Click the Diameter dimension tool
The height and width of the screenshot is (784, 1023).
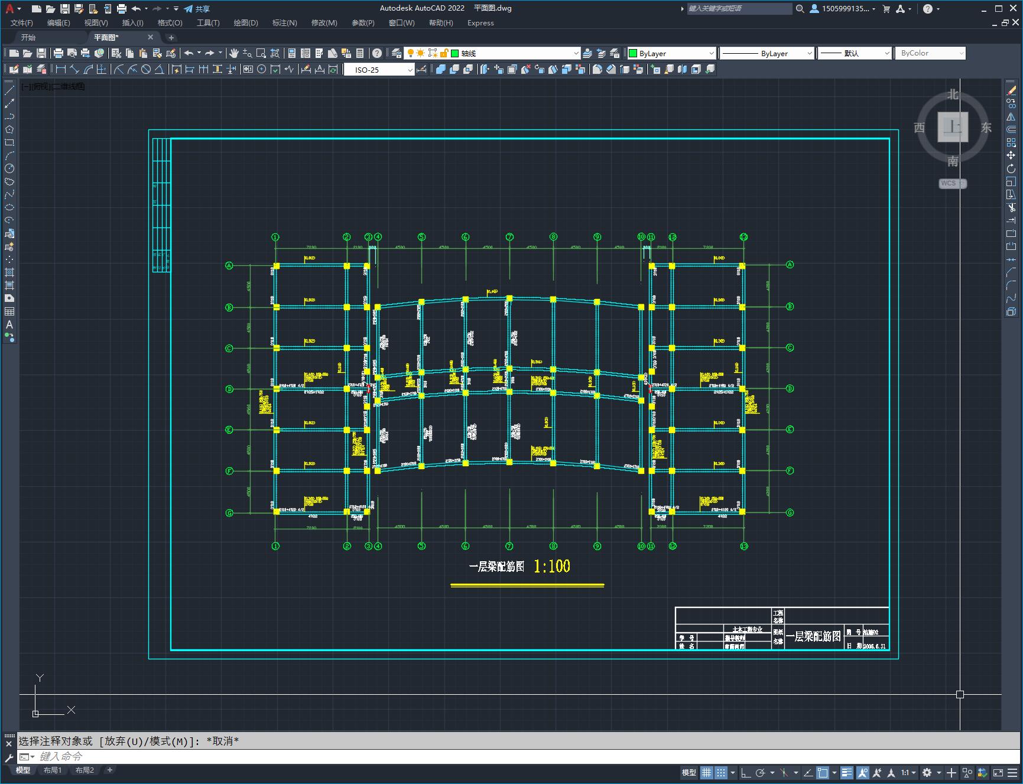146,70
